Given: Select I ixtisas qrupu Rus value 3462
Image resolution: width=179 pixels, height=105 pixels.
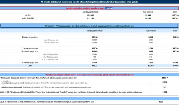Looking at the screenshot, I should 151,37.
